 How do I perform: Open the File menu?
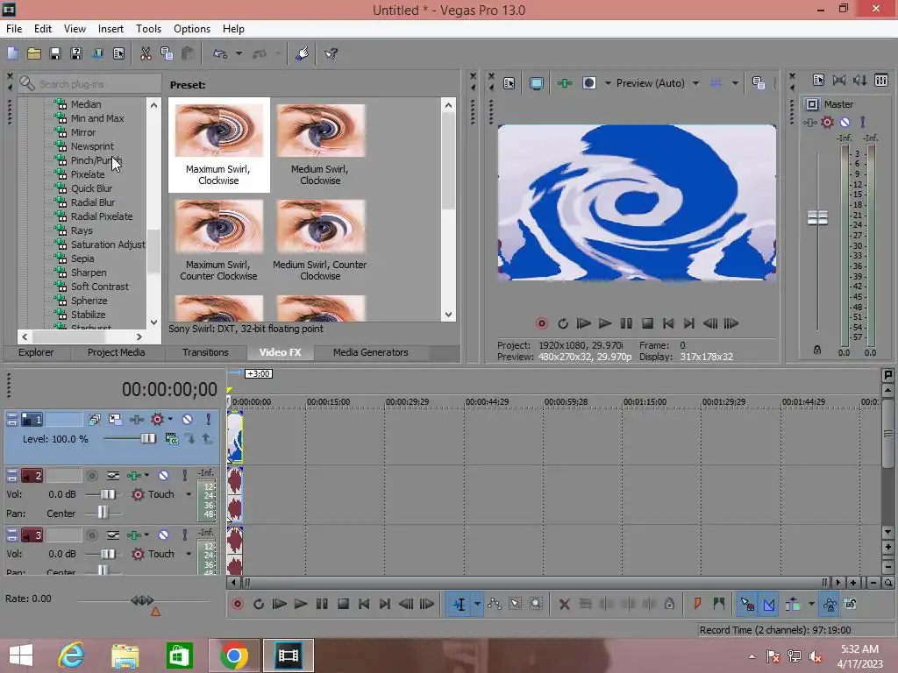pos(14,29)
